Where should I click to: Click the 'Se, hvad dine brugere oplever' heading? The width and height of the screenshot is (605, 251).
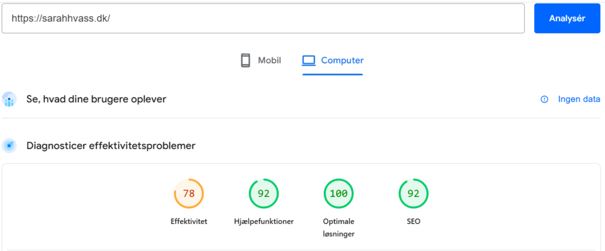[96, 99]
